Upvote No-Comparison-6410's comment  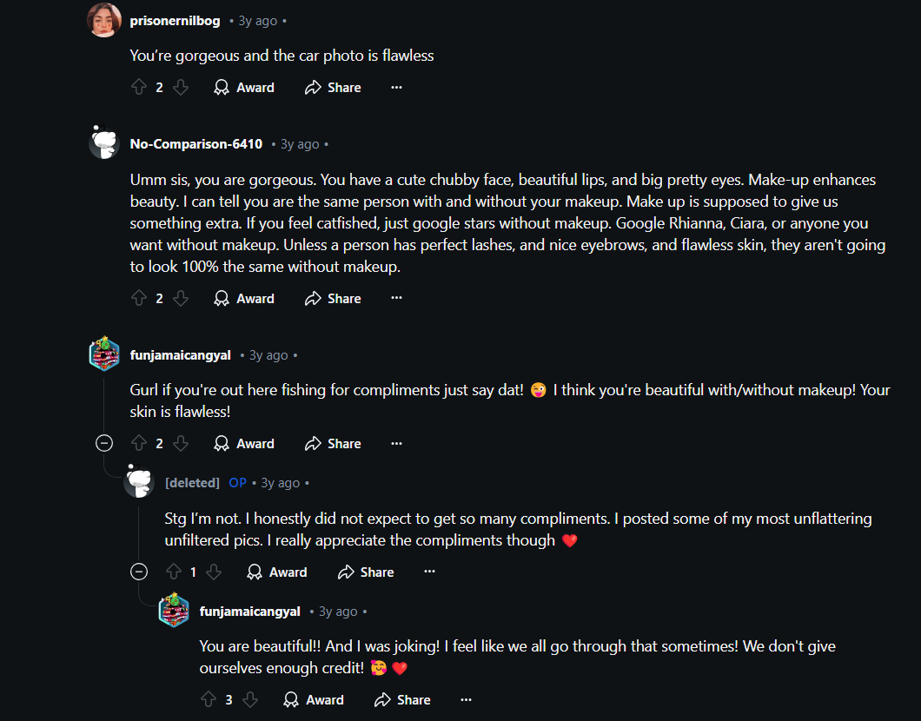pos(138,299)
